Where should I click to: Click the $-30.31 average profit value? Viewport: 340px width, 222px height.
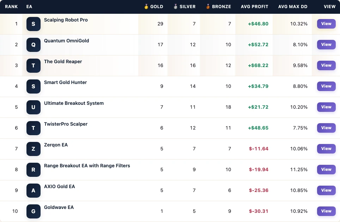click(259, 211)
